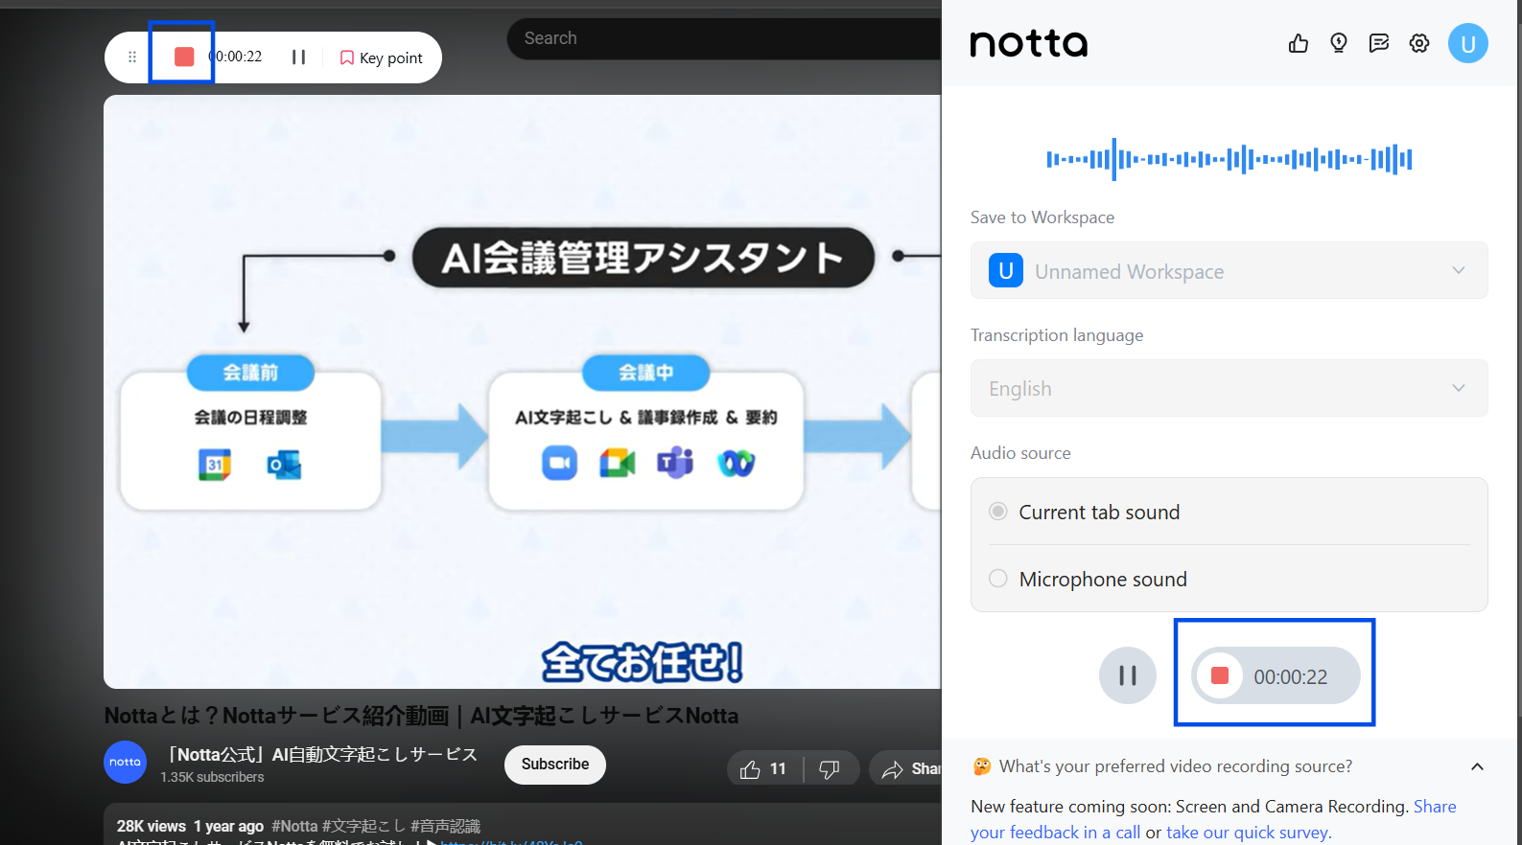Click the 28K views text
The image size is (1522, 845).
151,826
